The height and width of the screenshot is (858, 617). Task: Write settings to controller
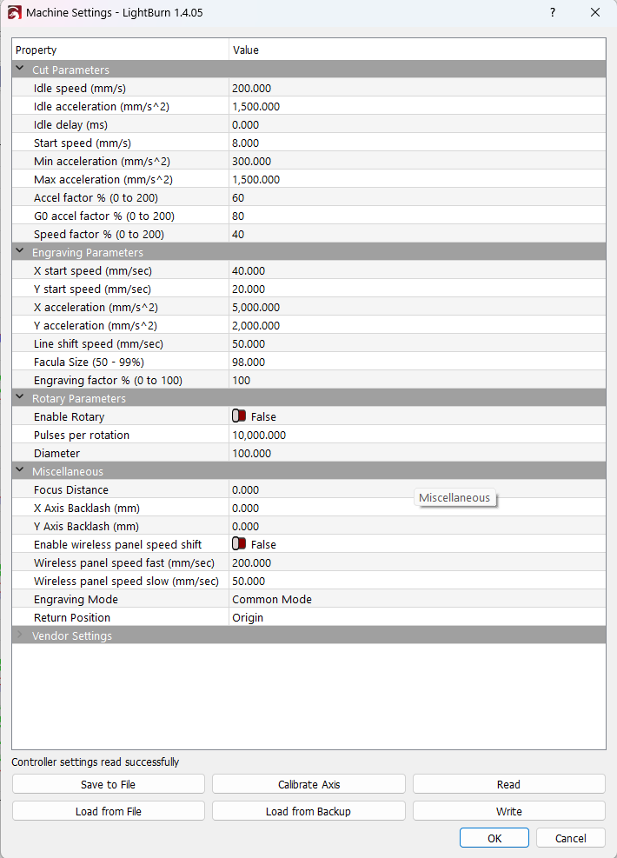[x=508, y=811]
